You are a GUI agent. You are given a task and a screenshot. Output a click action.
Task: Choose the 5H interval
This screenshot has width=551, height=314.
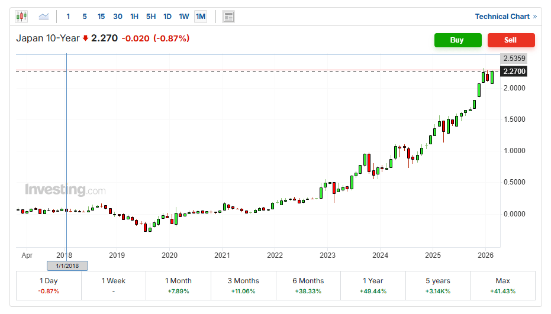tap(151, 17)
